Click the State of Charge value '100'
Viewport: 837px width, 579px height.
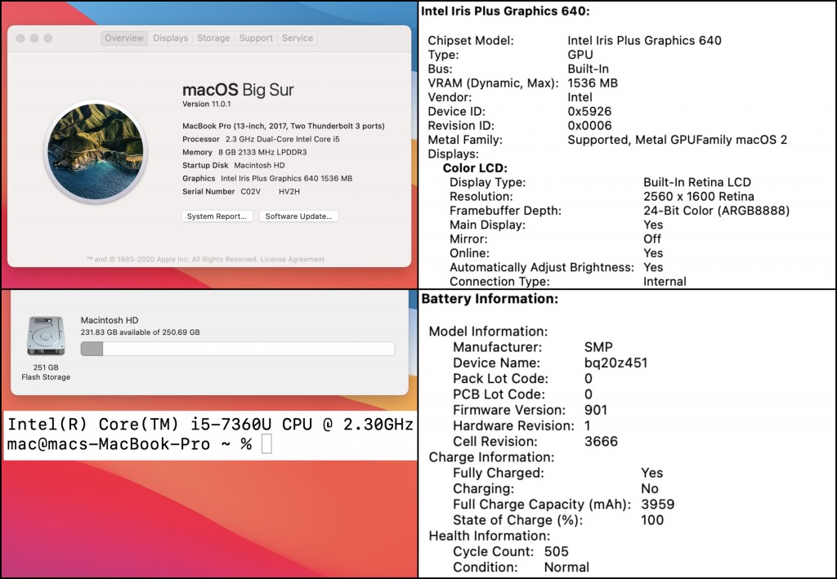coord(652,520)
